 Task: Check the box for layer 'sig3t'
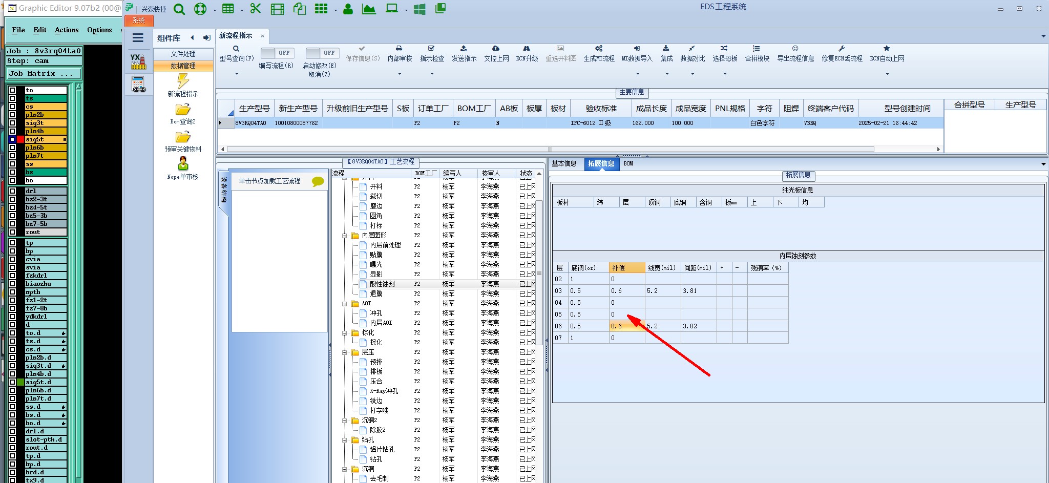(x=13, y=123)
